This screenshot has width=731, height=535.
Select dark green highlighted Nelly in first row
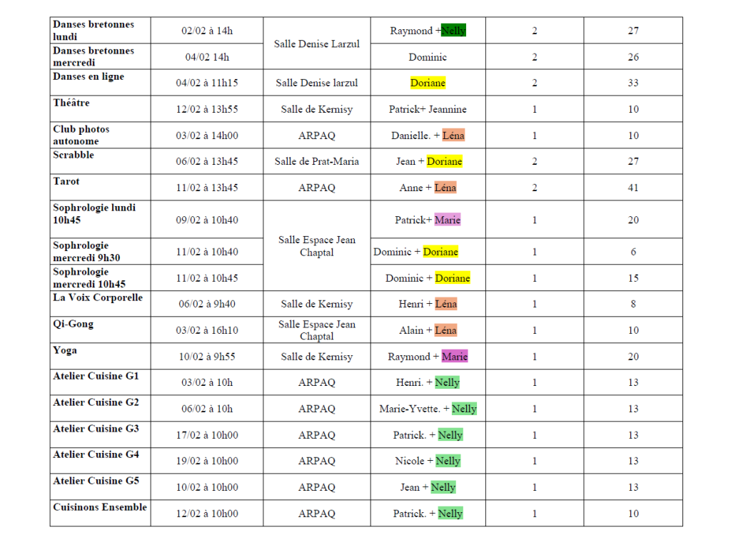coord(453,31)
